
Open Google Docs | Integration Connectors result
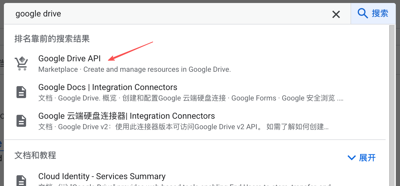[108, 87]
